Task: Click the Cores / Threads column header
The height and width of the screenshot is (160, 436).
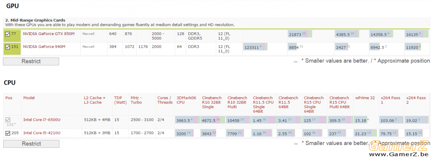Action: point(165,100)
